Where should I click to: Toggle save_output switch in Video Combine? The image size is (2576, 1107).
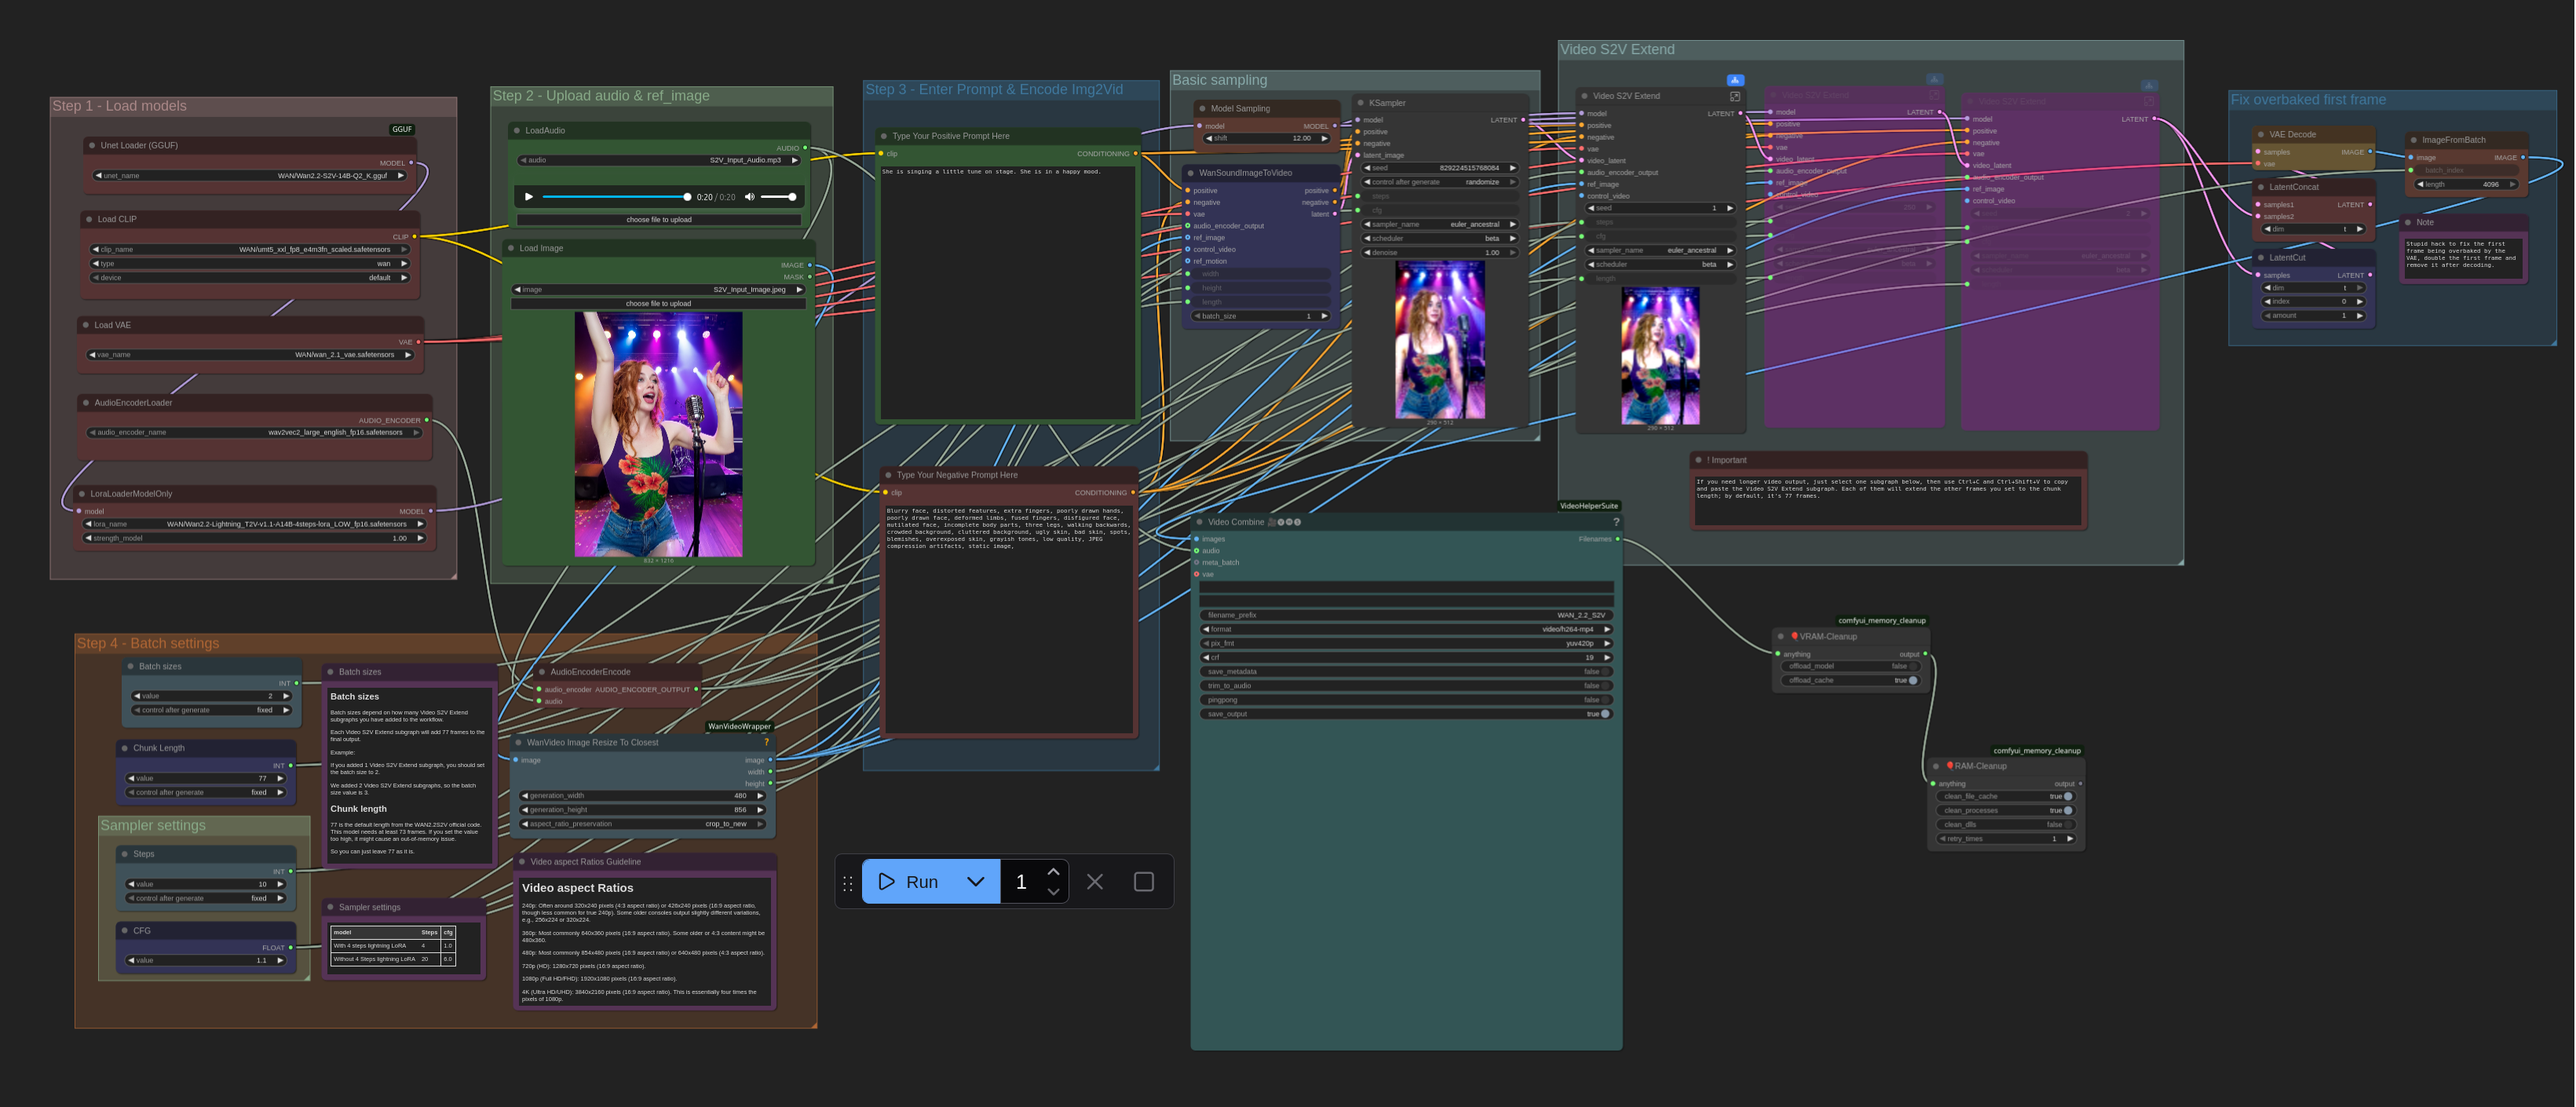click(1605, 714)
